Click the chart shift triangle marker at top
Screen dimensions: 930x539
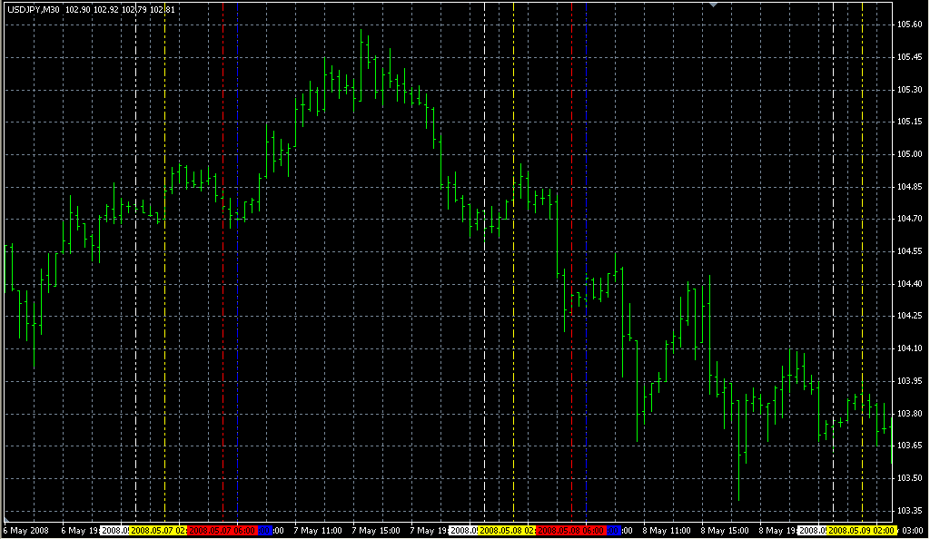(x=714, y=5)
